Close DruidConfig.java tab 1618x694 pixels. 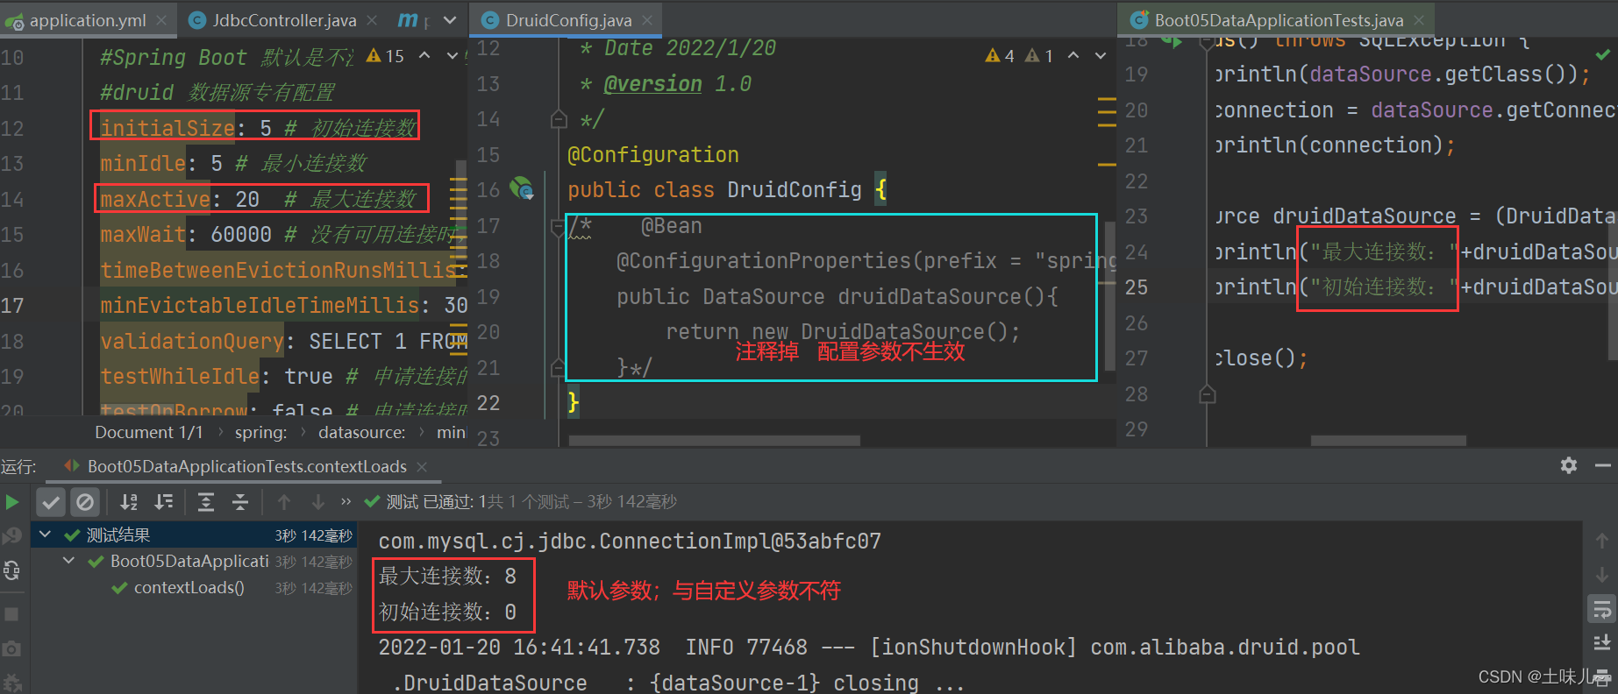point(647,19)
